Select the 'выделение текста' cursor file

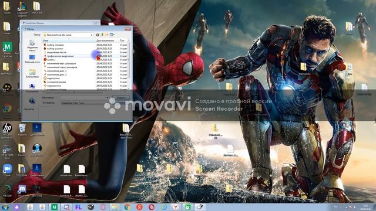(55, 52)
